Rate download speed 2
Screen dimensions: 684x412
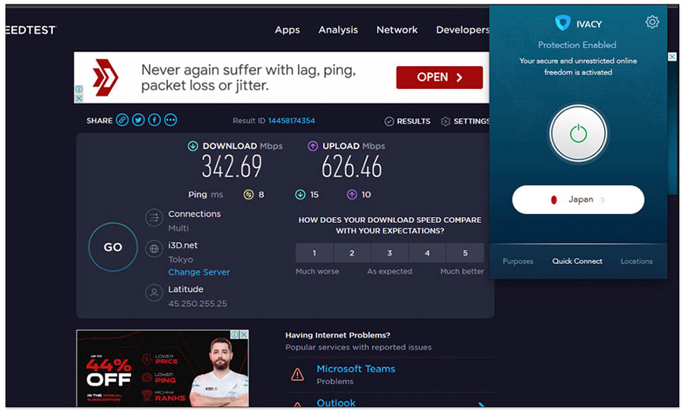[x=352, y=253]
